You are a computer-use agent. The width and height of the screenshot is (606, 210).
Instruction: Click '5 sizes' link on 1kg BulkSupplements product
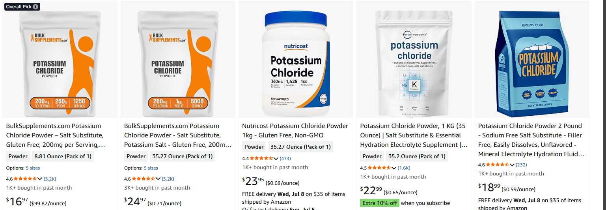[x=151, y=168]
